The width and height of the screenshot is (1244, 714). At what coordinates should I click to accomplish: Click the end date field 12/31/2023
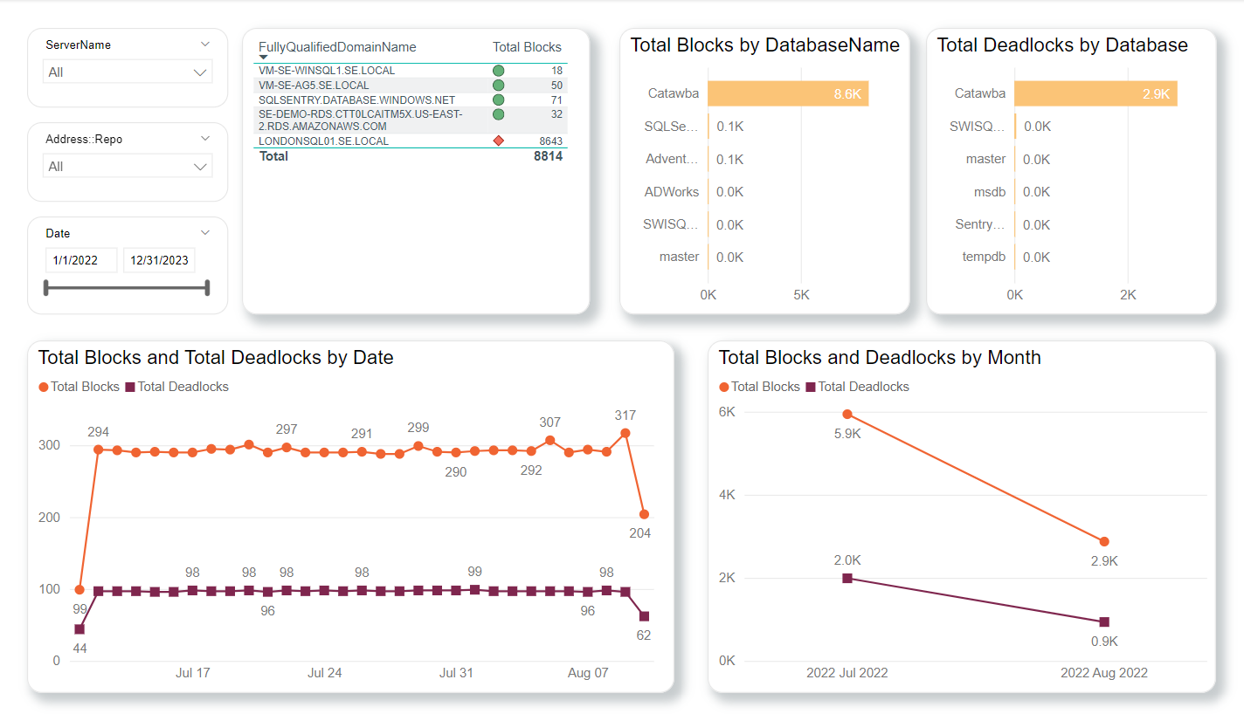tap(158, 260)
